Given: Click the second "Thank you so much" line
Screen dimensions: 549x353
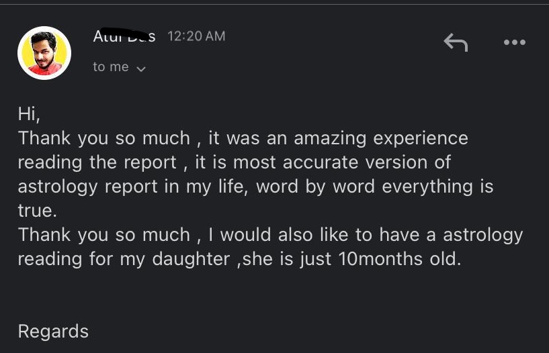Looking at the screenshot, I should (x=104, y=235).
